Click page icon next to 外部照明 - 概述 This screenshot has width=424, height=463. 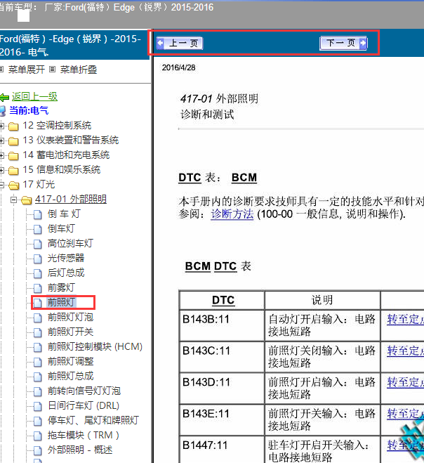38,451
